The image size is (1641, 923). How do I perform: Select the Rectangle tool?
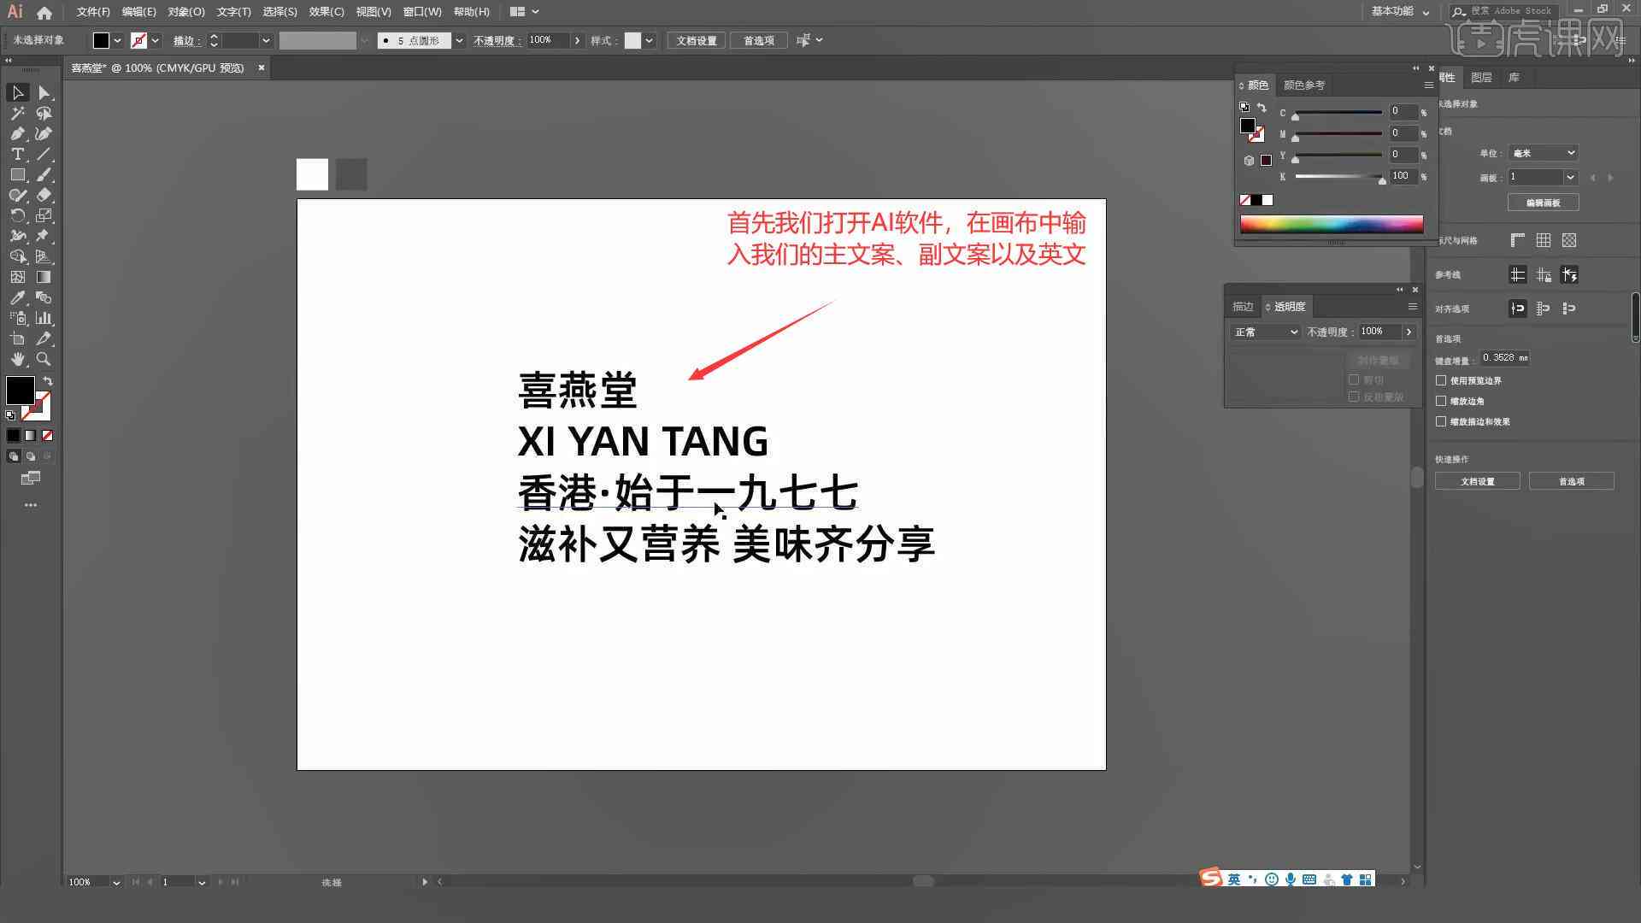point(17,174)
